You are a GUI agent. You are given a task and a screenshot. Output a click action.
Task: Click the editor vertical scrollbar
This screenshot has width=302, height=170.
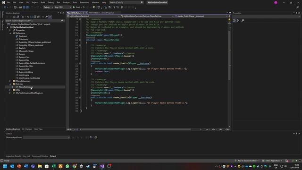[x=229, y=55]
